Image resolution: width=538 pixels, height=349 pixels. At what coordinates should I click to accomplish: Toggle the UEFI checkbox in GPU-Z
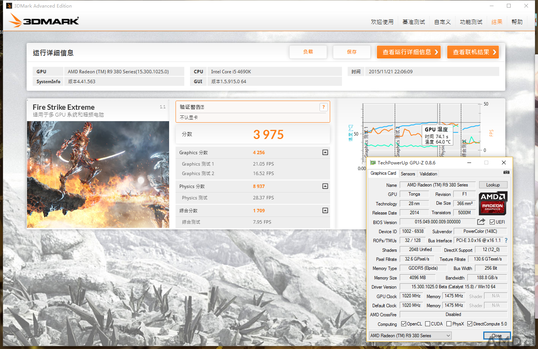(x=492, y=222)
